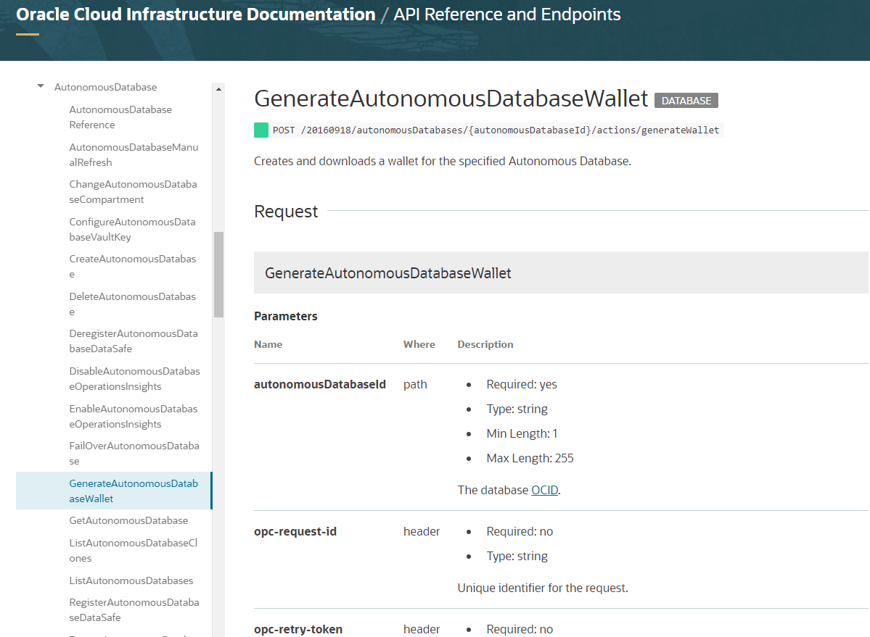Click the GenerateAutonomousDatabaseWallet gray section header
This screenshot has height=637, width=870.
tap(561, 272)
